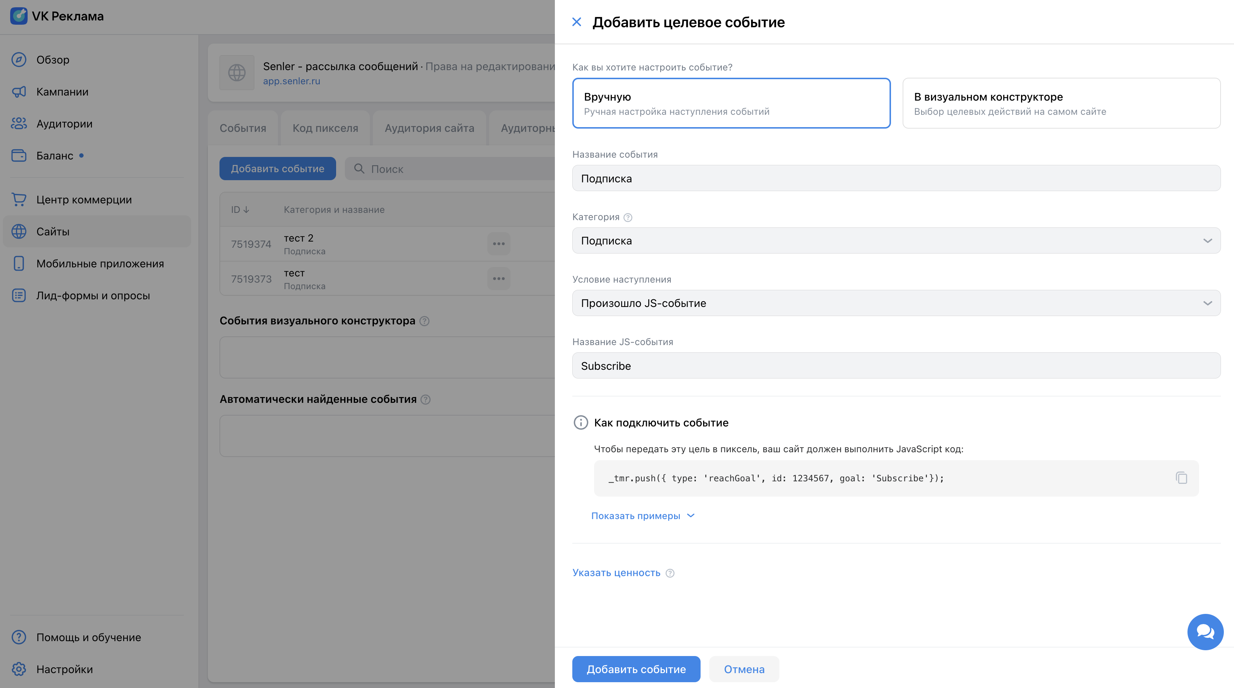Select the Вручную setup option
1234x688 pixels.
coord(731,104)
